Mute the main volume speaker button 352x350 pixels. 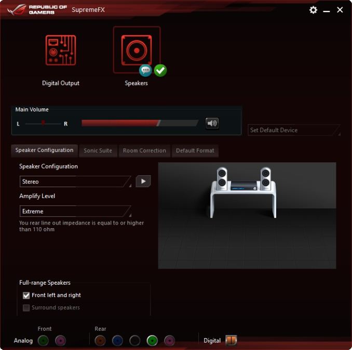click(212, 123)
